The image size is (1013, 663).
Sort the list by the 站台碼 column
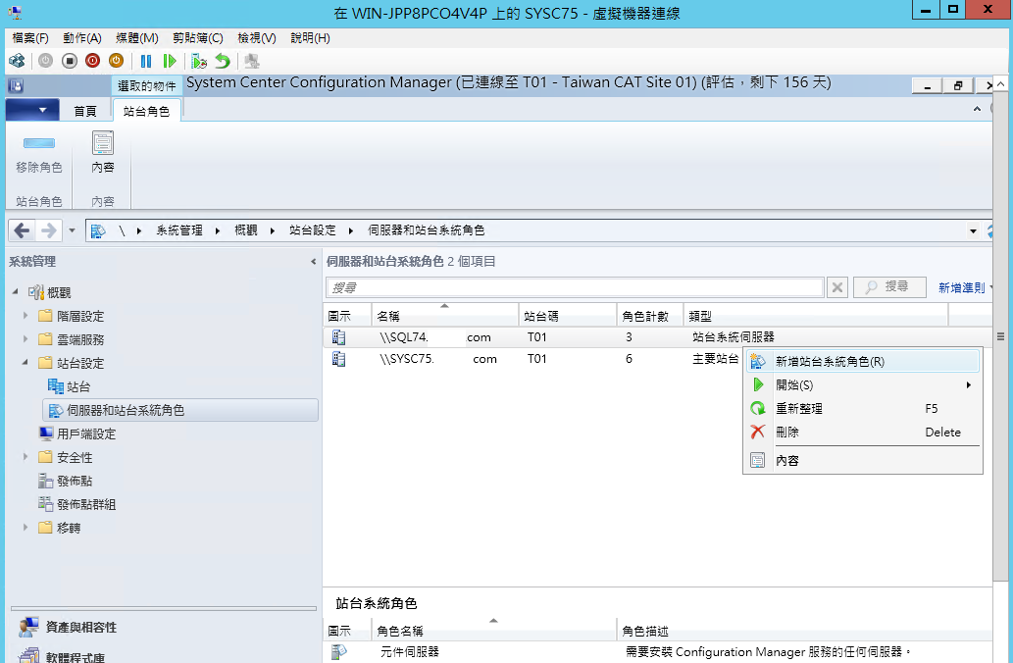tap(567, 316)
